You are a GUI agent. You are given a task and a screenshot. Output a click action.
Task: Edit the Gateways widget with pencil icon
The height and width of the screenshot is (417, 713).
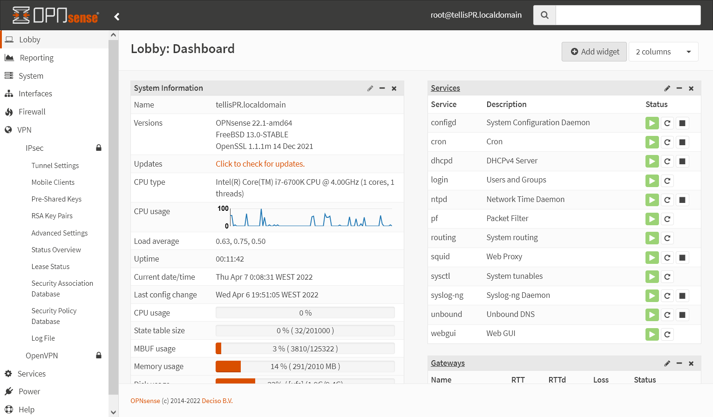click(667, 363)
